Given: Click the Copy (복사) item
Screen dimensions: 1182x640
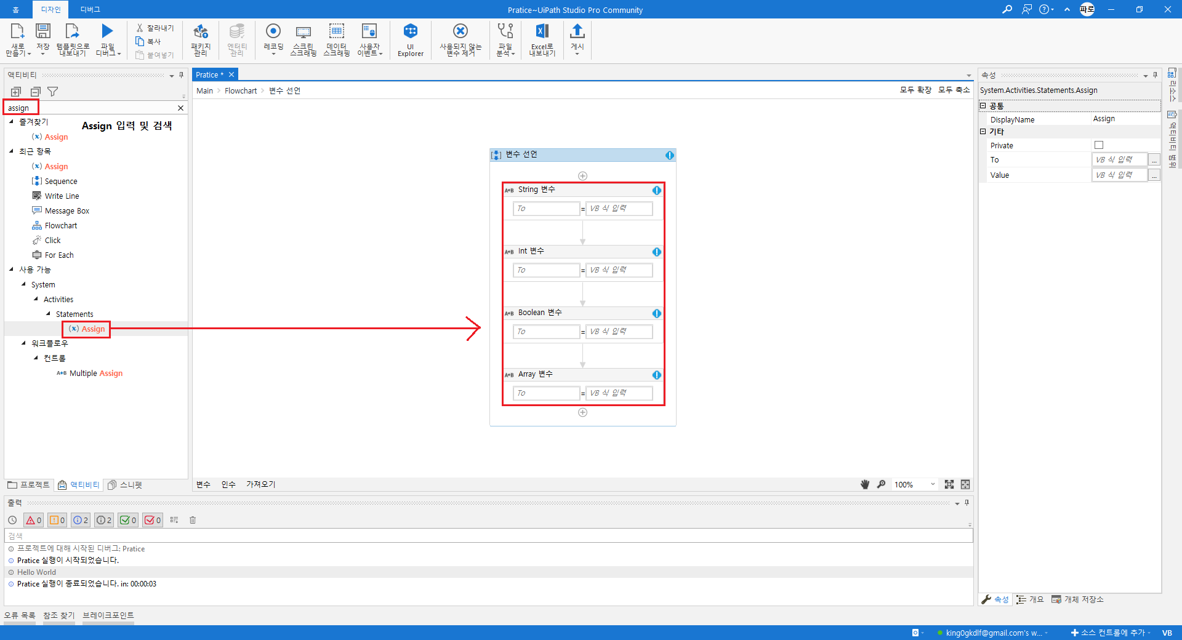Looking at the screenshot, I should tap(148, 42).
